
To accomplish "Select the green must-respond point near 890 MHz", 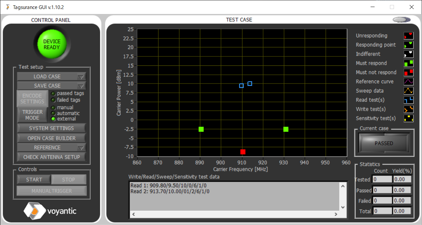I will (x=201, y=129).
